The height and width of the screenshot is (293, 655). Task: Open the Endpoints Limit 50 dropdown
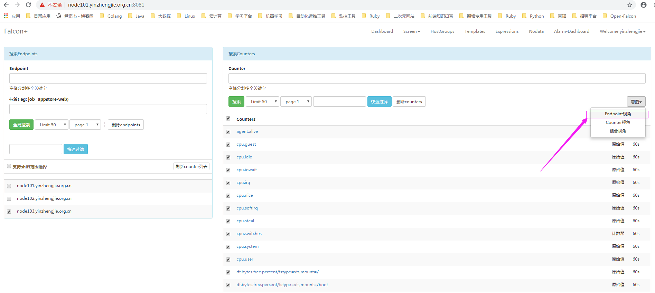pos(52,125)
